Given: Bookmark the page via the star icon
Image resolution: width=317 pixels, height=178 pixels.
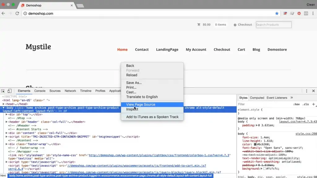Looking at the screenshot, I should (277, 13).
